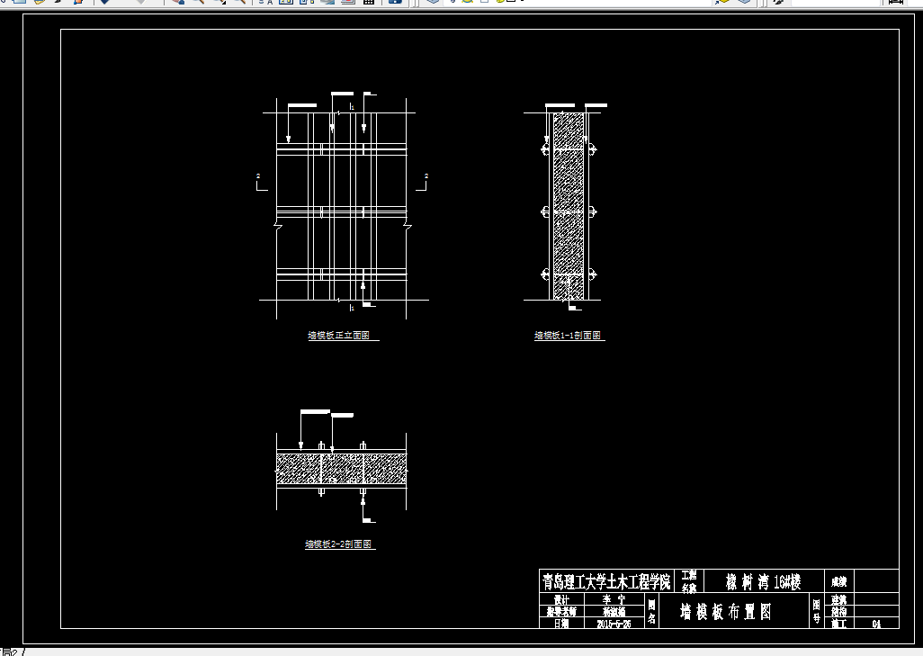
Task: Click the title 青岛理工大学土木工程学院
Action: (605, 582)
